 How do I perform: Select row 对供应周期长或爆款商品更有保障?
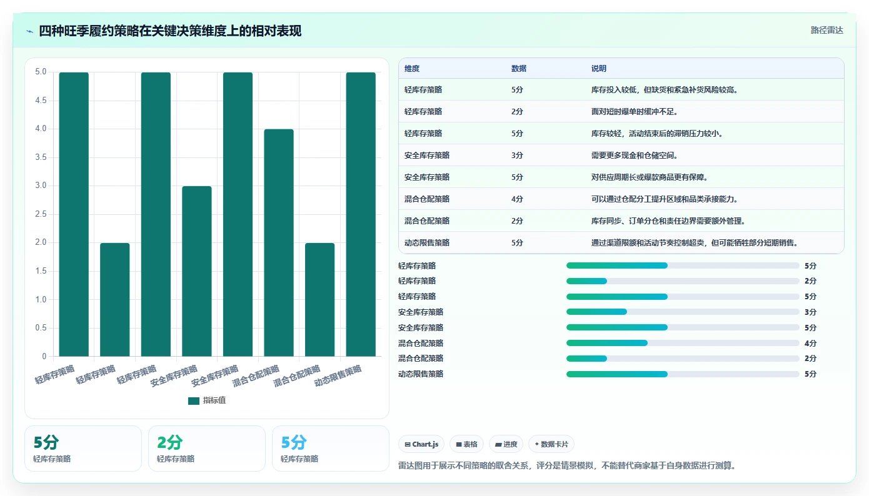click(621, 177)
